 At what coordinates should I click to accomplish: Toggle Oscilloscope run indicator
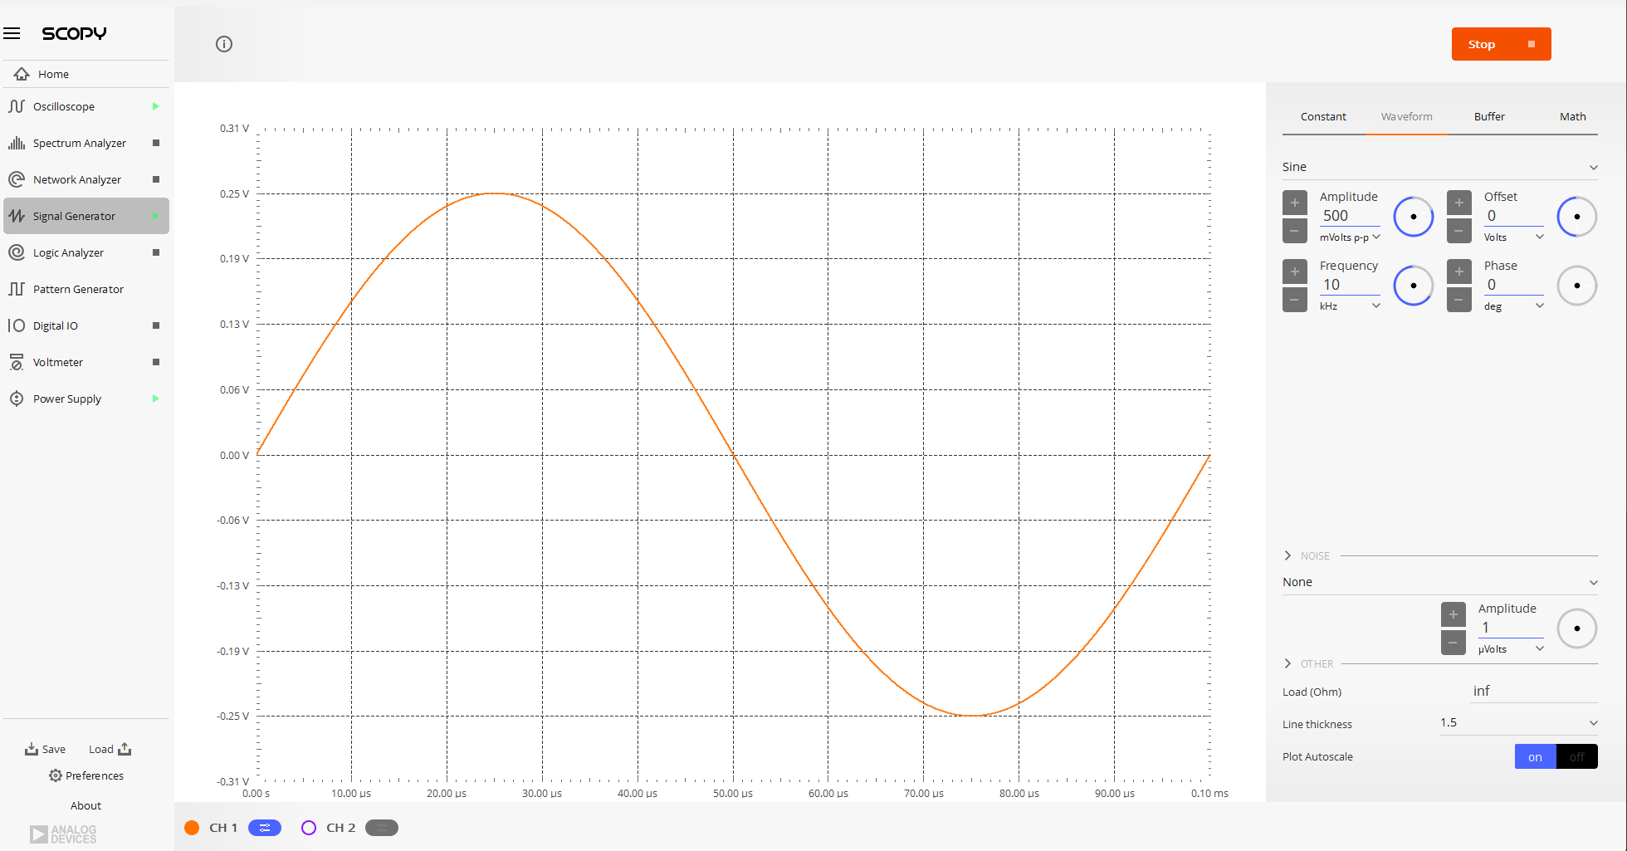coord(155,106)
